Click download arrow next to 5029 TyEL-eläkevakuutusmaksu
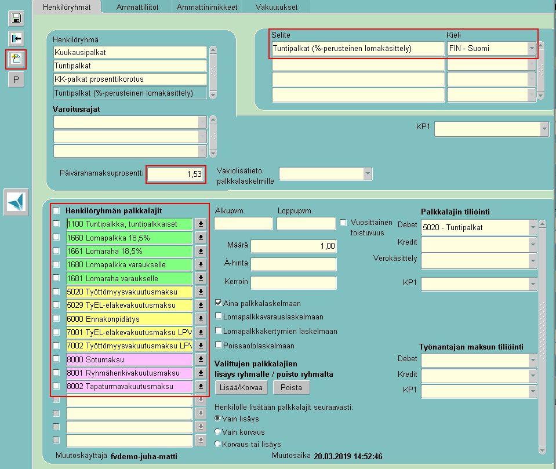 coord(201,305)
